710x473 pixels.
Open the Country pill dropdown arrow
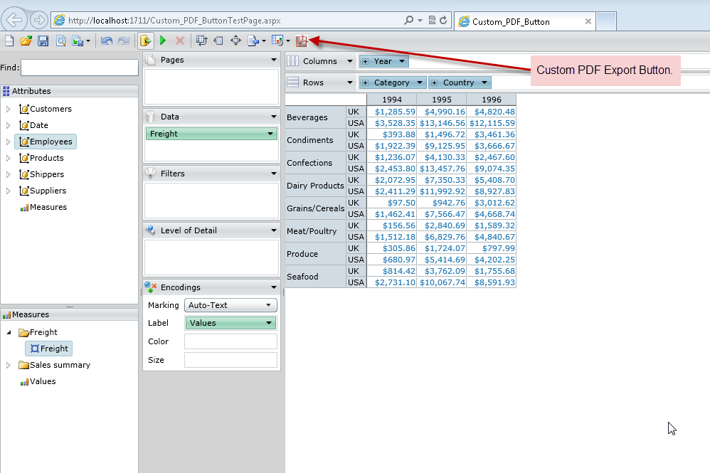pos(484,83)
